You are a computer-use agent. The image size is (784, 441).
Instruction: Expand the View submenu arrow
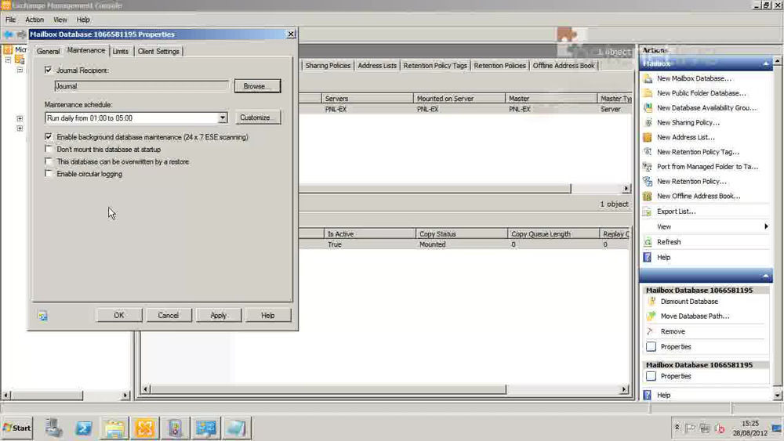coord(766,226)
